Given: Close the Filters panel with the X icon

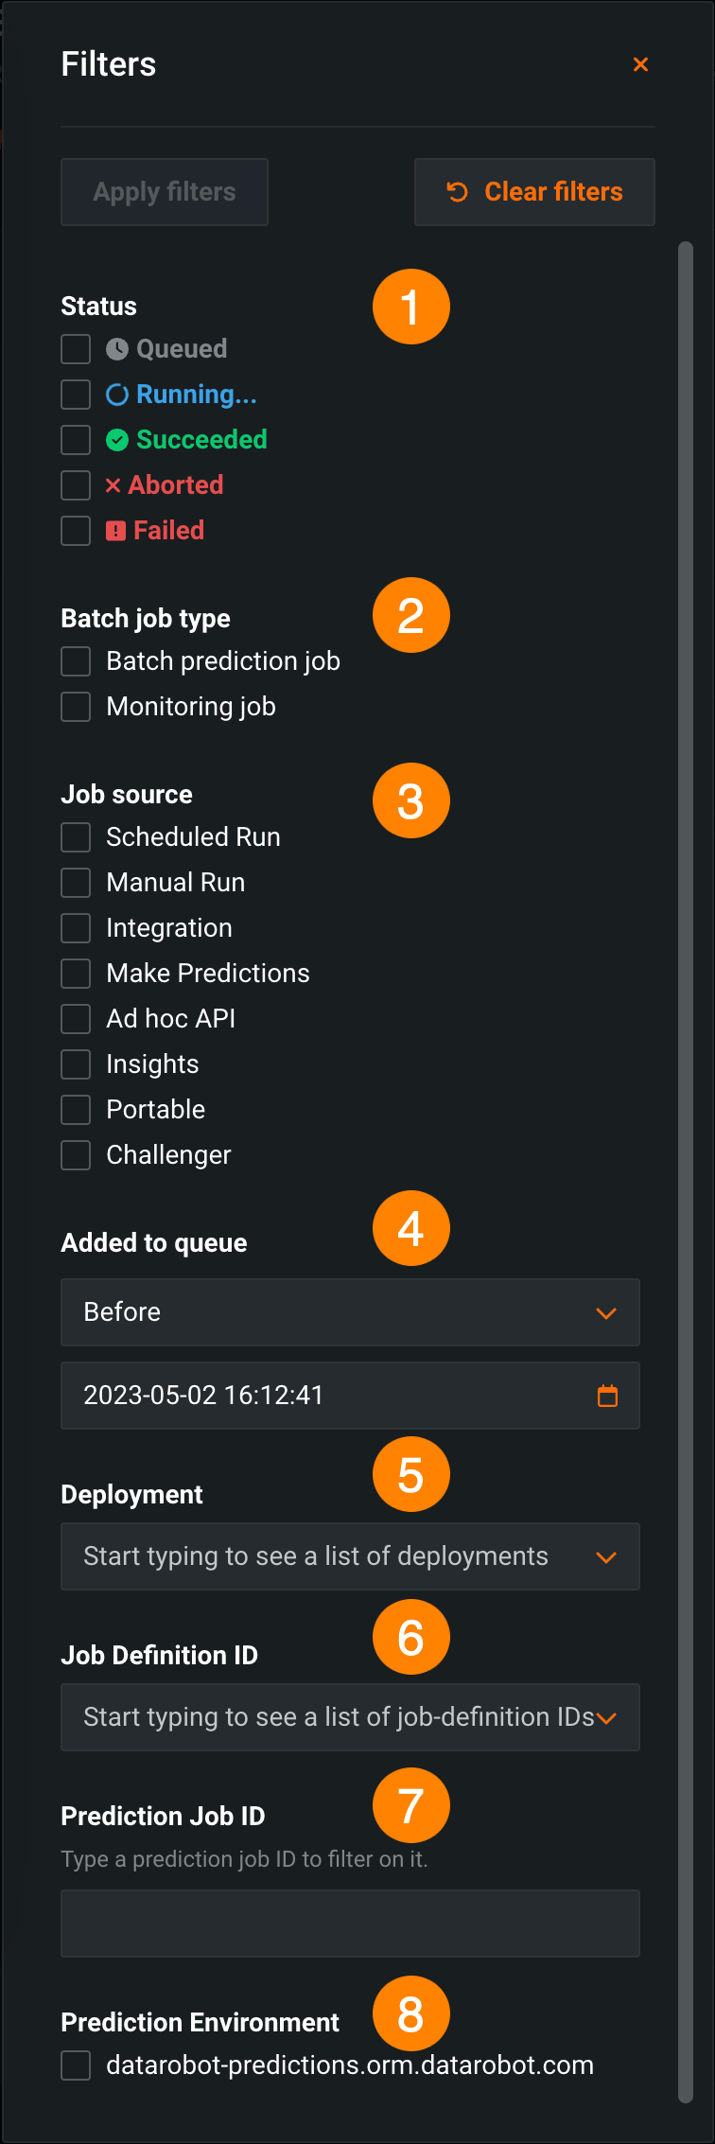Looking at the screenshot, I should click(640, 64).
